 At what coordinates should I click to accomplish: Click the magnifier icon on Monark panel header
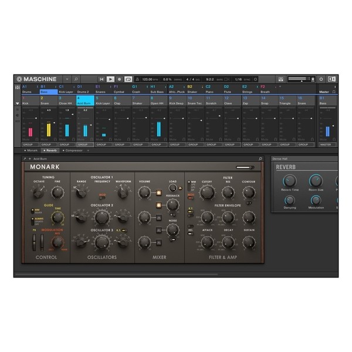point(260,159)
